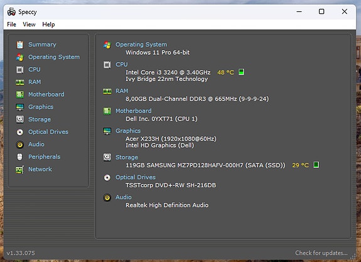Open the Operating System heading in summary panel
The width and height of the screenshot is (361, 262).
[141, 45]
